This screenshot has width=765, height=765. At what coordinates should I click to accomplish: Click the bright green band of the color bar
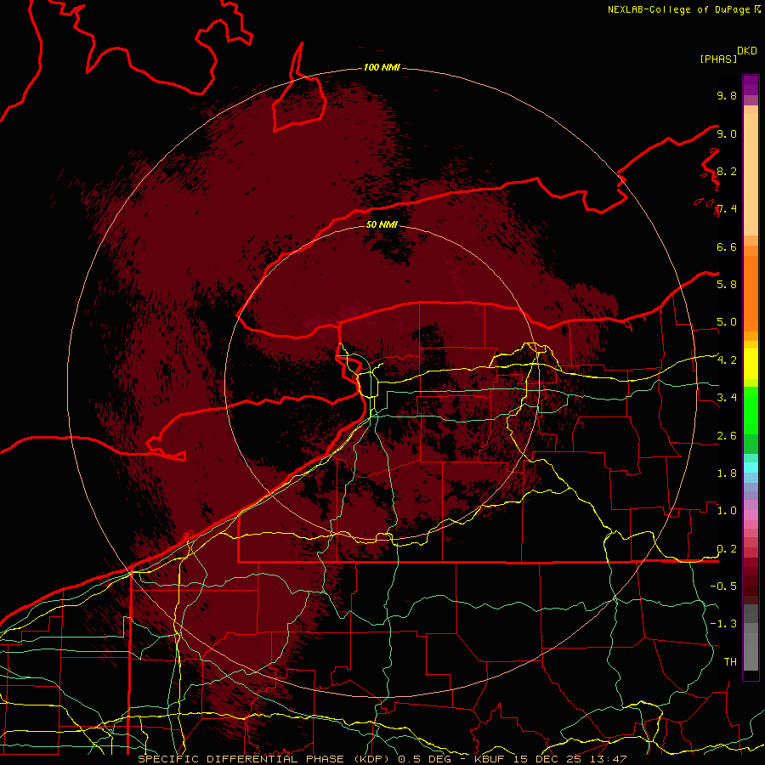pyautogui.click(x=751, y=410)
